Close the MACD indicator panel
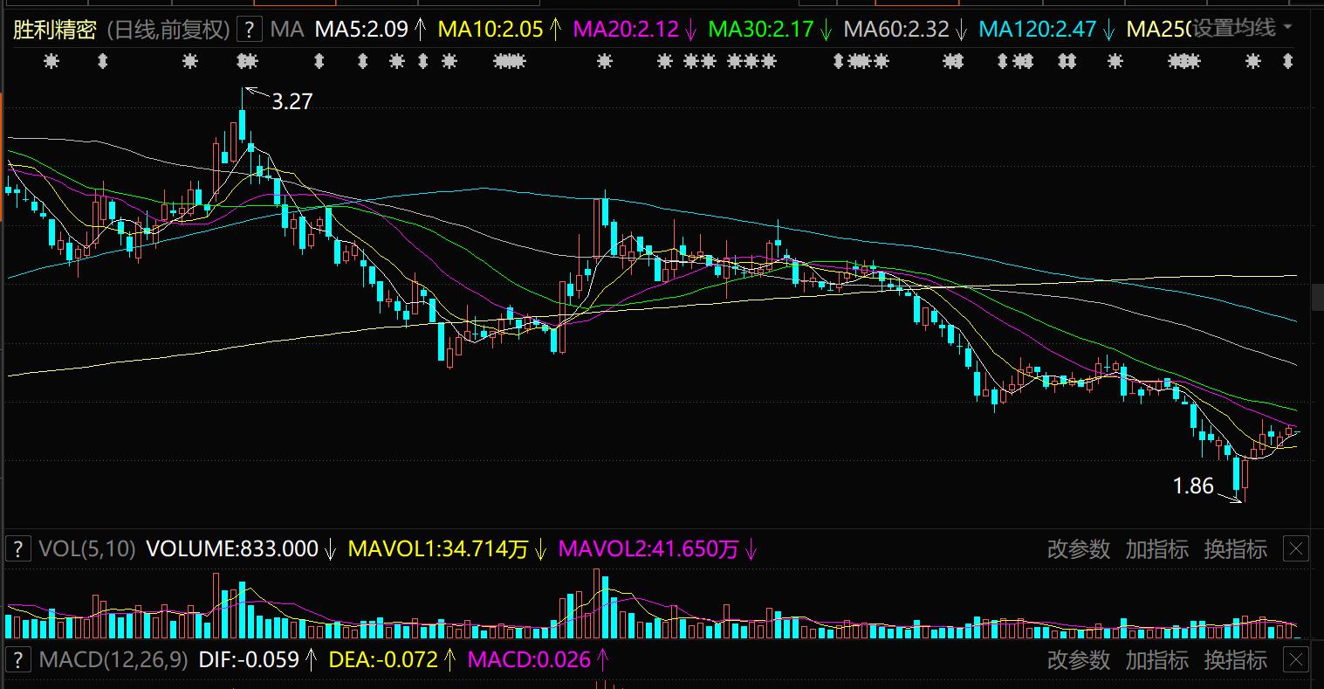The height and width of the screenshot is (689, 1324). tap(1296, 659)
